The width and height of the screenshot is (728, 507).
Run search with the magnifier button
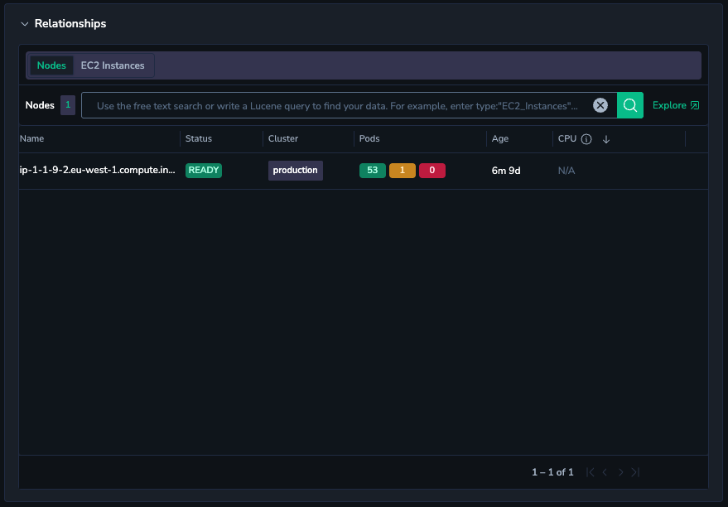tap(630, 105)
